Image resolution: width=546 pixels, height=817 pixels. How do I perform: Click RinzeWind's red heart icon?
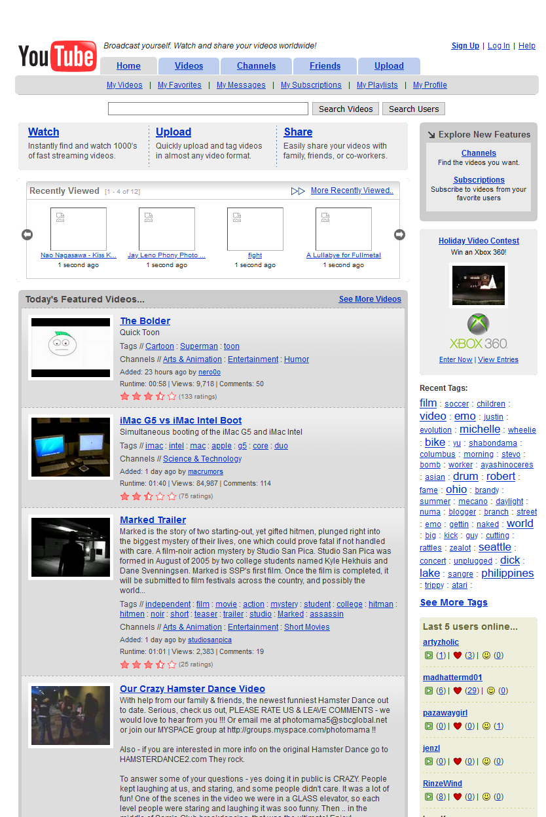[x=458, y=797]
